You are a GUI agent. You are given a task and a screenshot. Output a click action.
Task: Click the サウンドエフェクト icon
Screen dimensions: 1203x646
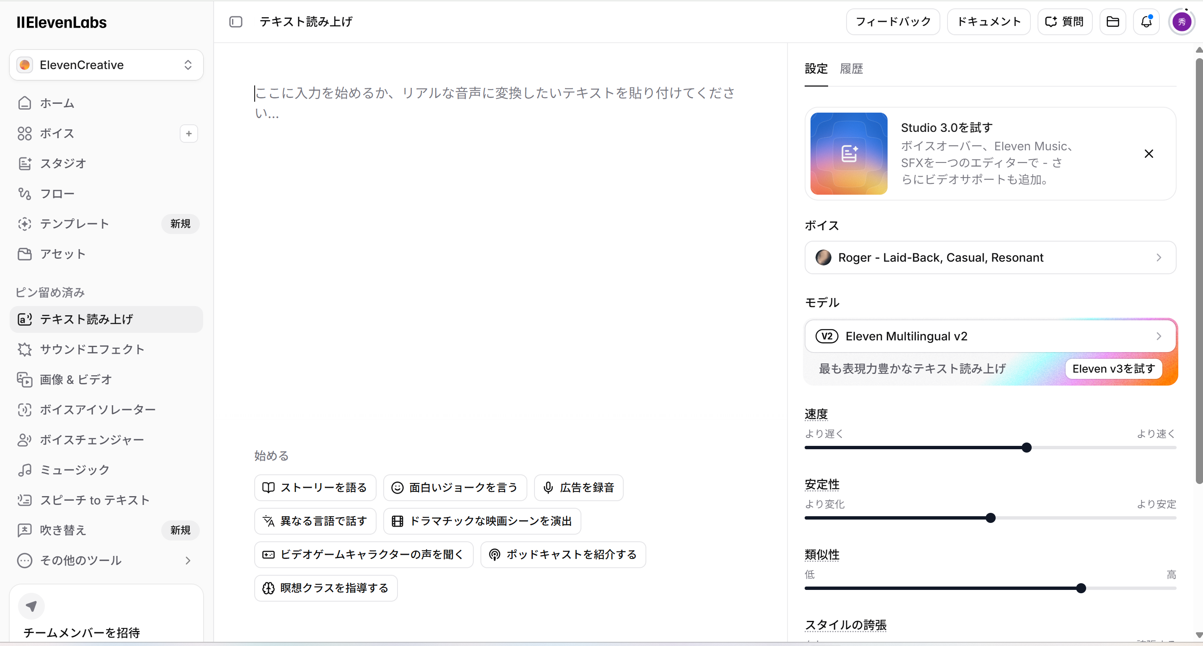point(24,349)
